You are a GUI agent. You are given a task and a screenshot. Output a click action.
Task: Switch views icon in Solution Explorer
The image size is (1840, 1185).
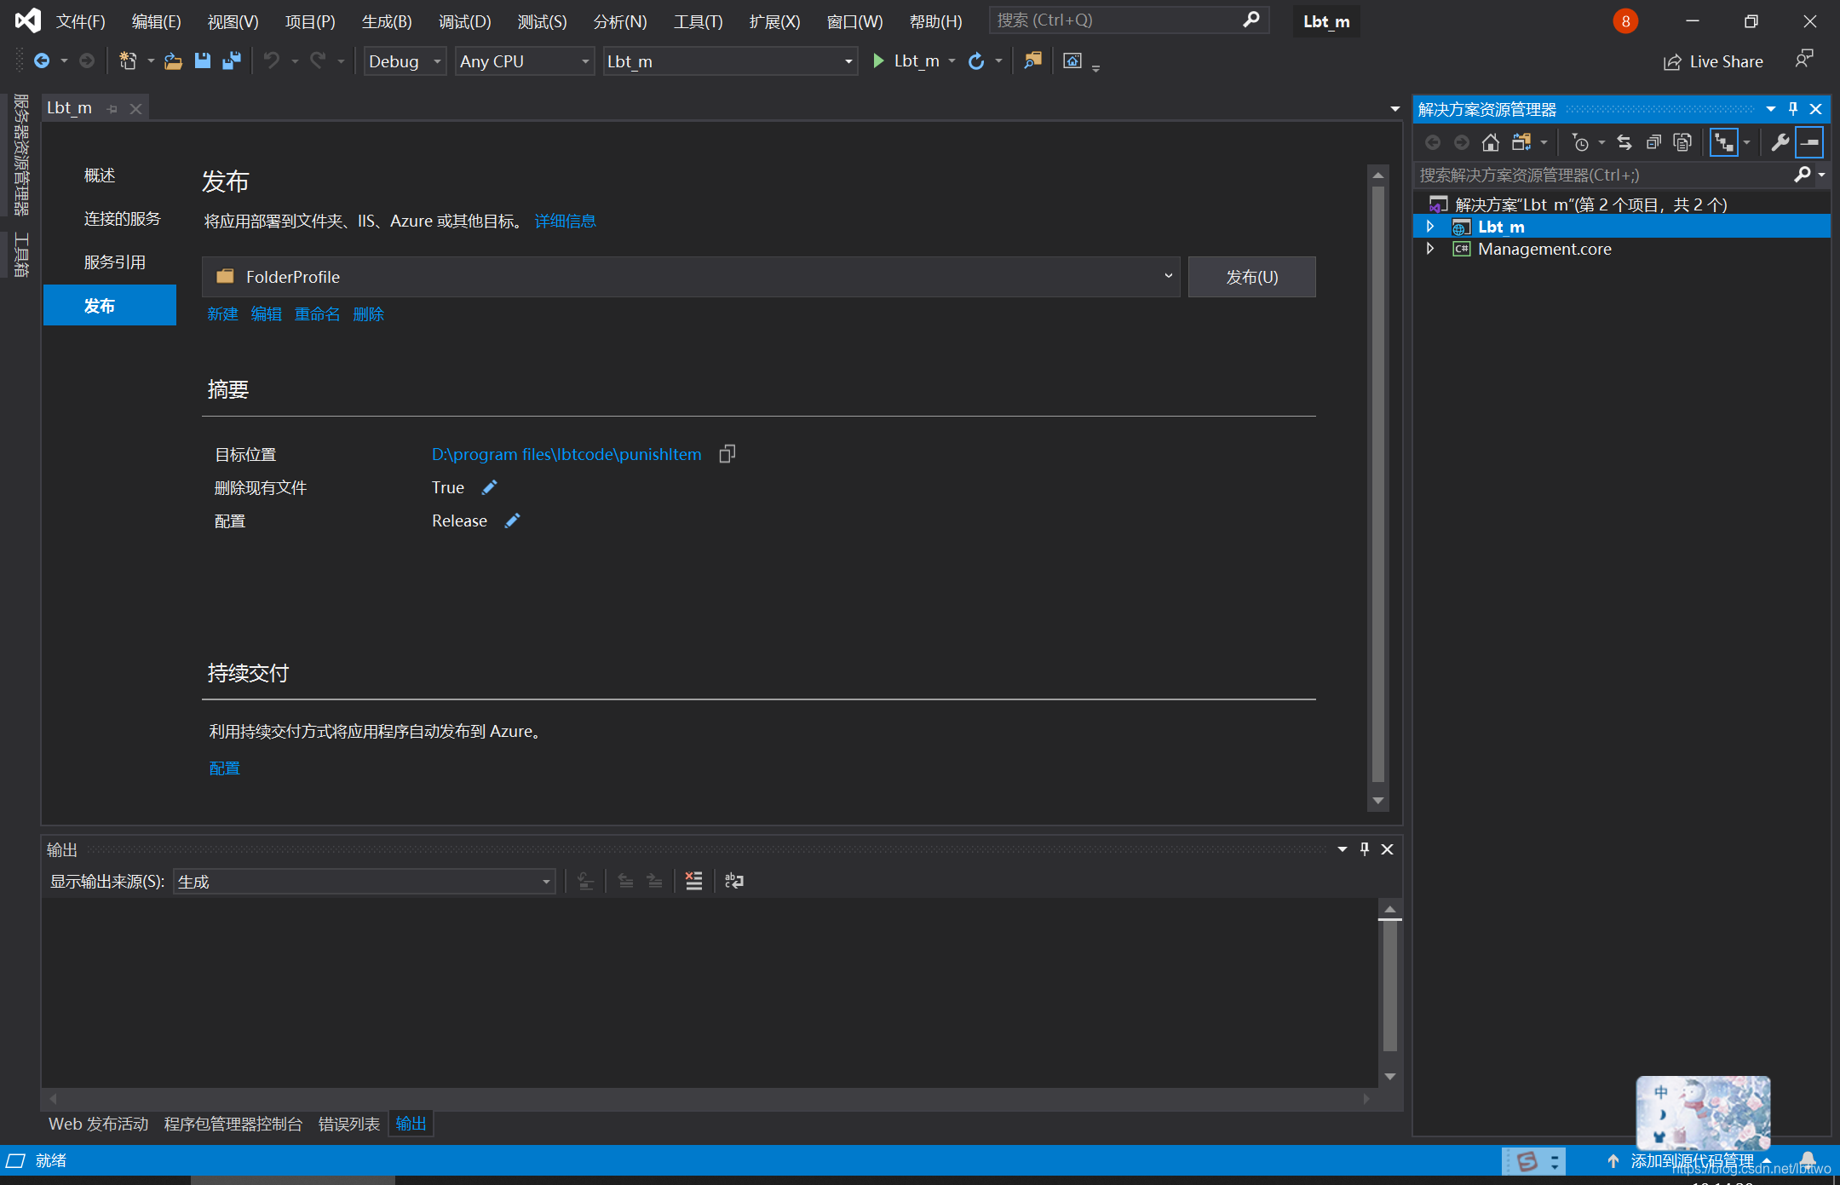[1521, 142]
